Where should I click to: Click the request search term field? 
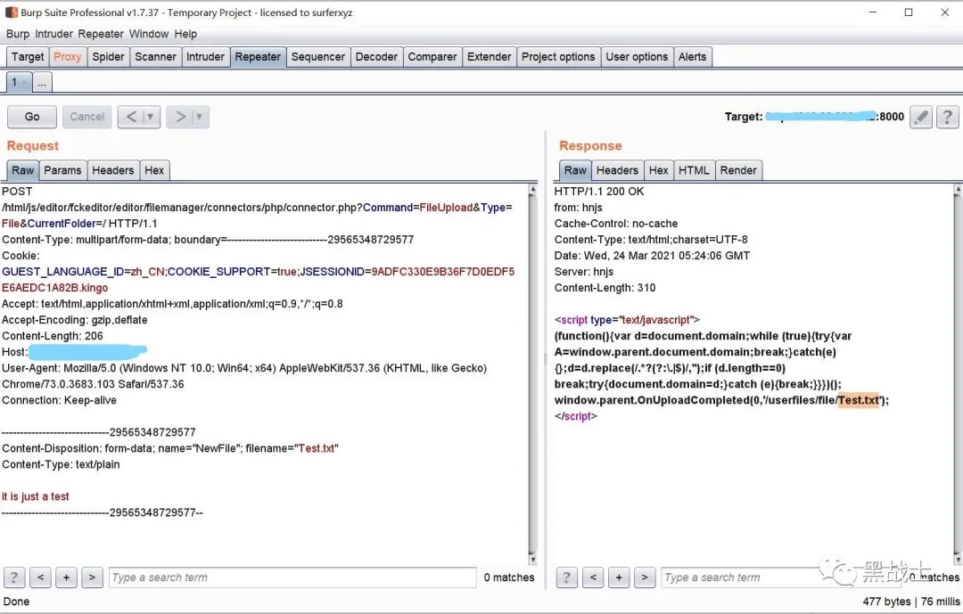point(292,577)
